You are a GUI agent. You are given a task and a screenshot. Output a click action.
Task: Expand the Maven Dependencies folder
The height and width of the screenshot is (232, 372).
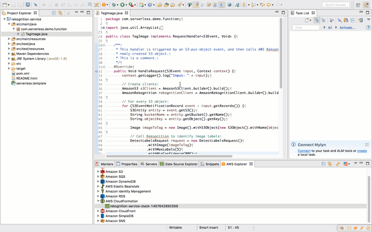click(x=9, y=54)
